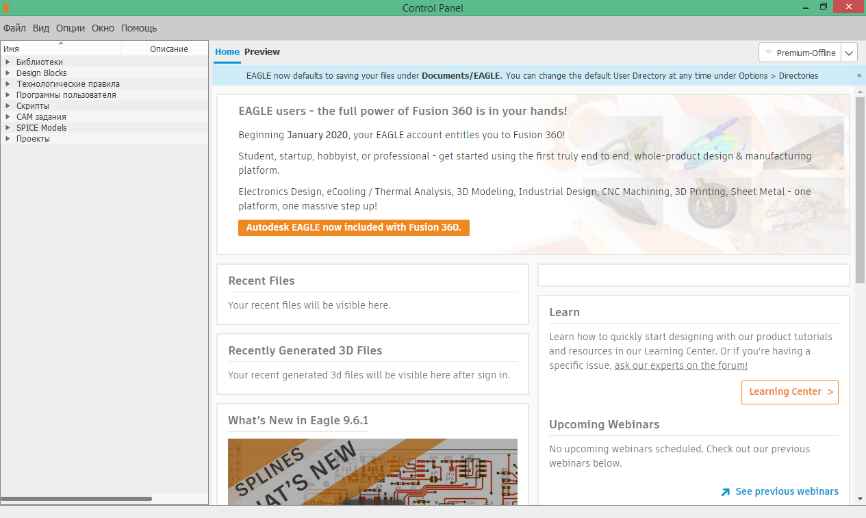Expand the CAM задания arrow
This screenshot has width=866, height=518.
click(x=8, y=117)
